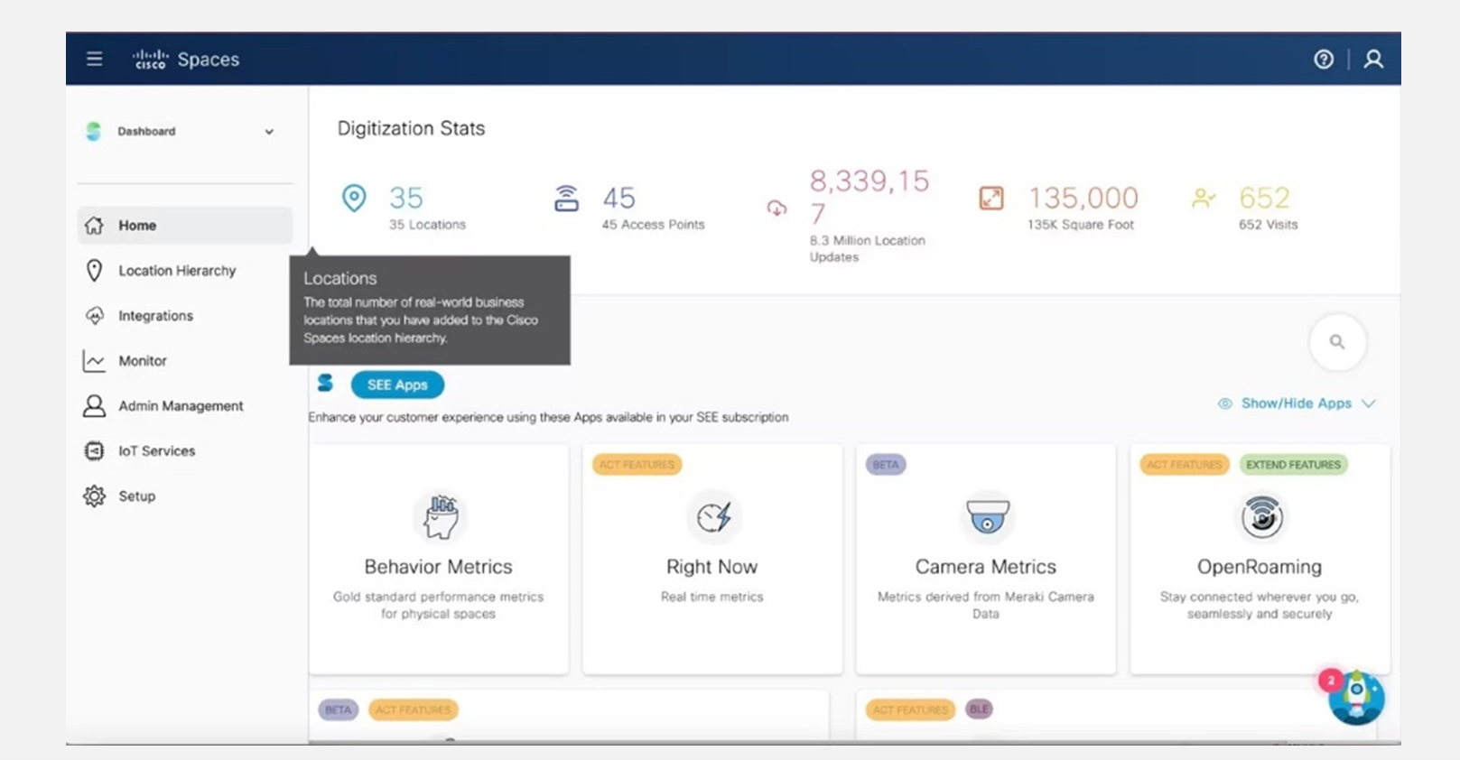Click the 135K Square Foot label

coord(1081,225)
